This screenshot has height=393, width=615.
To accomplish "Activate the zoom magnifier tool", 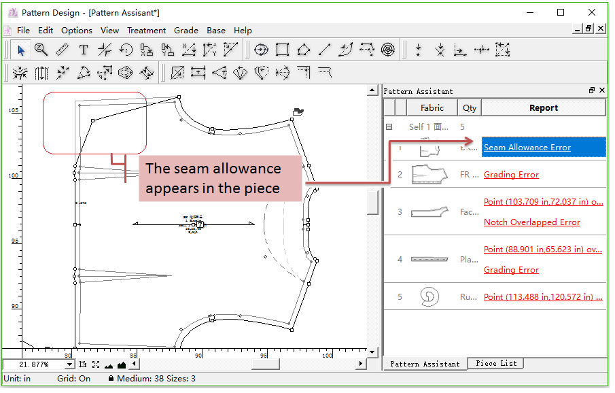I will point(41,50).
